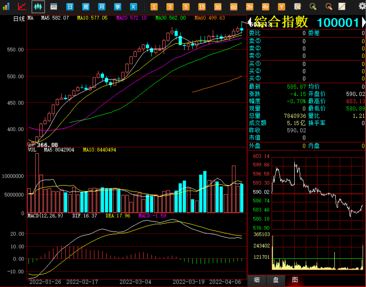
Task: Click the 日线 chart period label
Action: [x=19, y=19]
